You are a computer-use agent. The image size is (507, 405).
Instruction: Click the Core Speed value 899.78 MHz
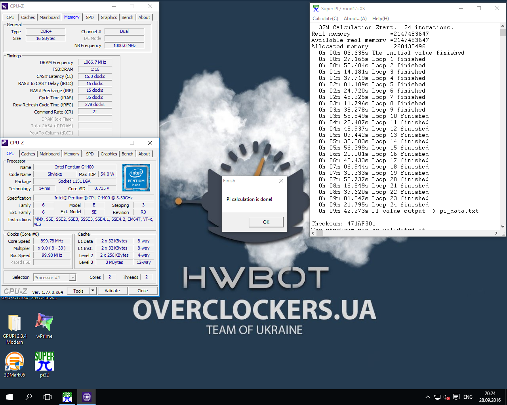(52, 241)
